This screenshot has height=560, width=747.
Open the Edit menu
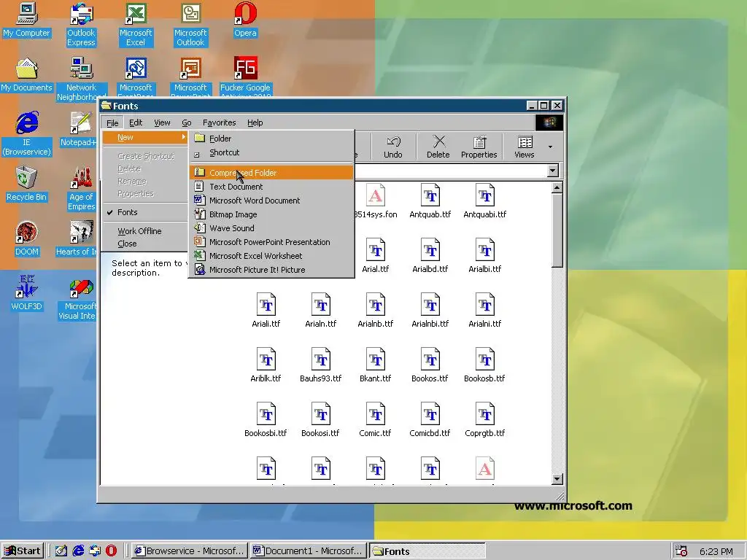[x=136, y=122]
